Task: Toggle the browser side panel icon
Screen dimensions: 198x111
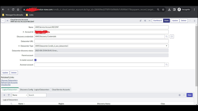Action: point(174,9)
